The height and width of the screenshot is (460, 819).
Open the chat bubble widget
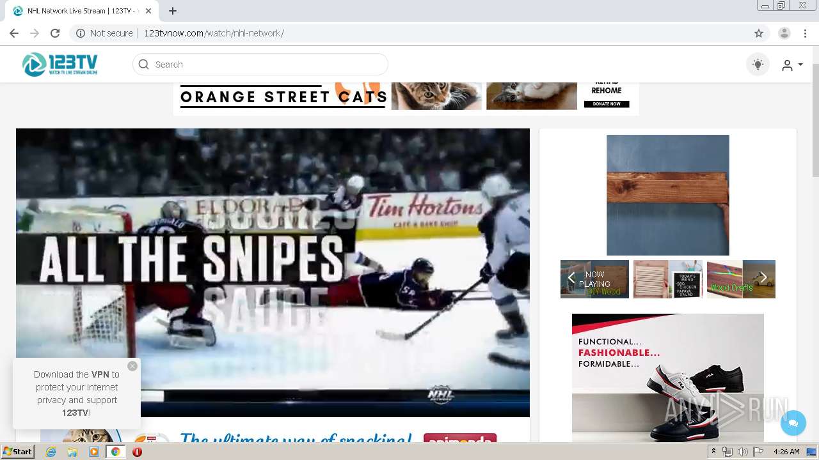tap(793, 423)
